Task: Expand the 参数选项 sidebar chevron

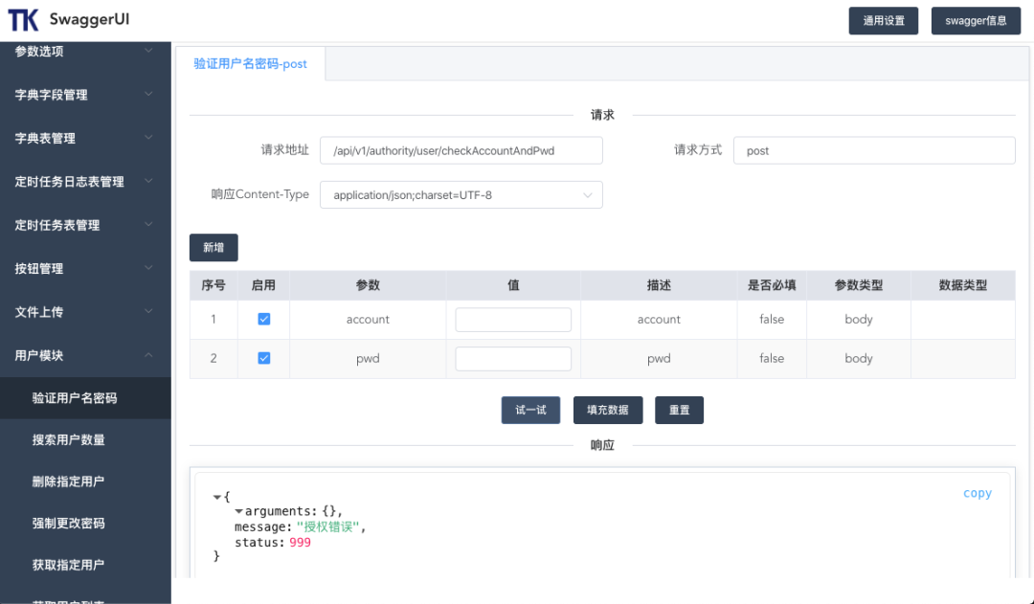Action: (x=148, y=51)
